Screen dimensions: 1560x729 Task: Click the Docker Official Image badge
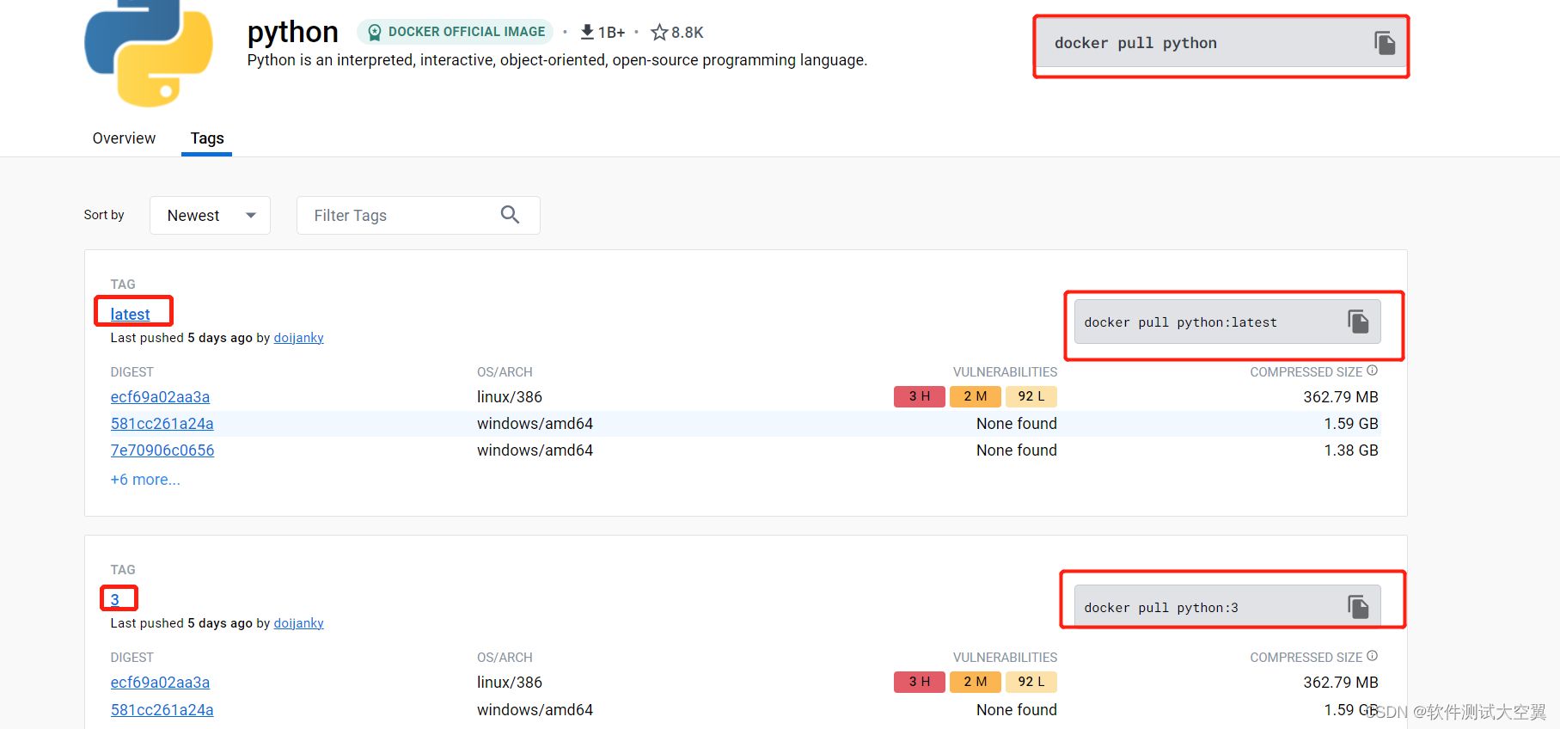coord(456,32)
